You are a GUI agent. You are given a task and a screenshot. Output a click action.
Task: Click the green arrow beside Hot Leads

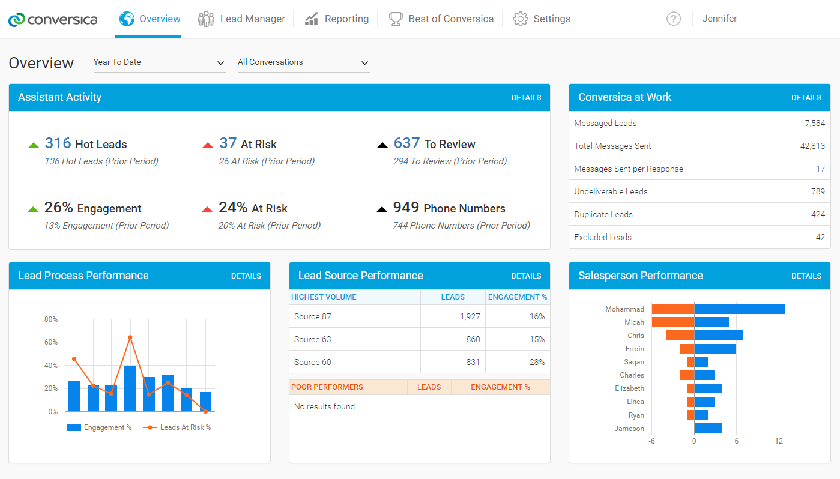34,145
